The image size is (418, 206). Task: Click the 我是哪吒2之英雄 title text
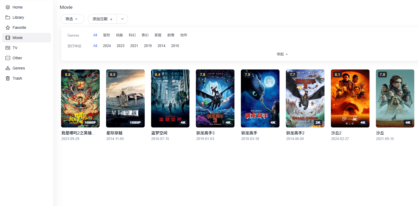(x=79, y=133)
